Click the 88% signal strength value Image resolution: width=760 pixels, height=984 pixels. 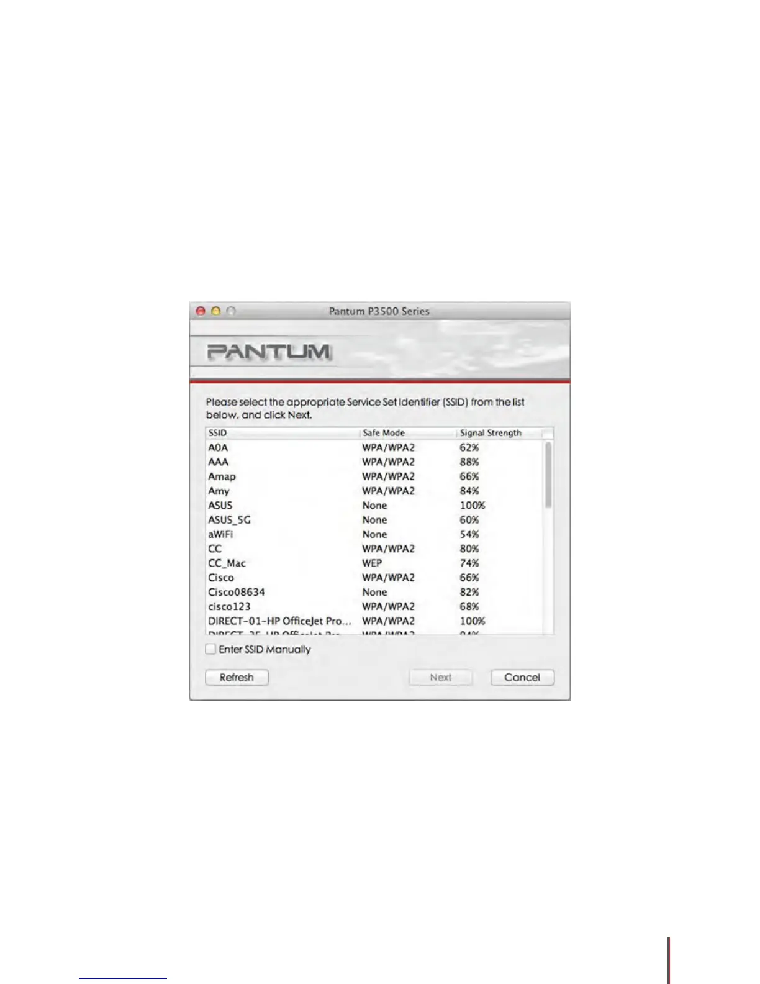coord(469,462)
